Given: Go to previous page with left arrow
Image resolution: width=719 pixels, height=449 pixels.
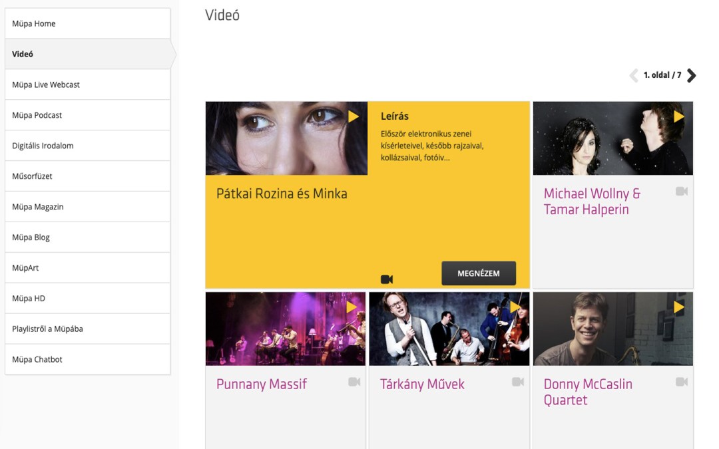Looking at the screenshot, I should [x=634, y=75].
